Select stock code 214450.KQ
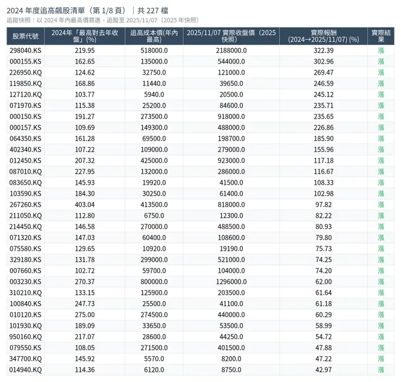Image resolution: width=401 pixels, height=382 pixels. (x=25, y=227)
